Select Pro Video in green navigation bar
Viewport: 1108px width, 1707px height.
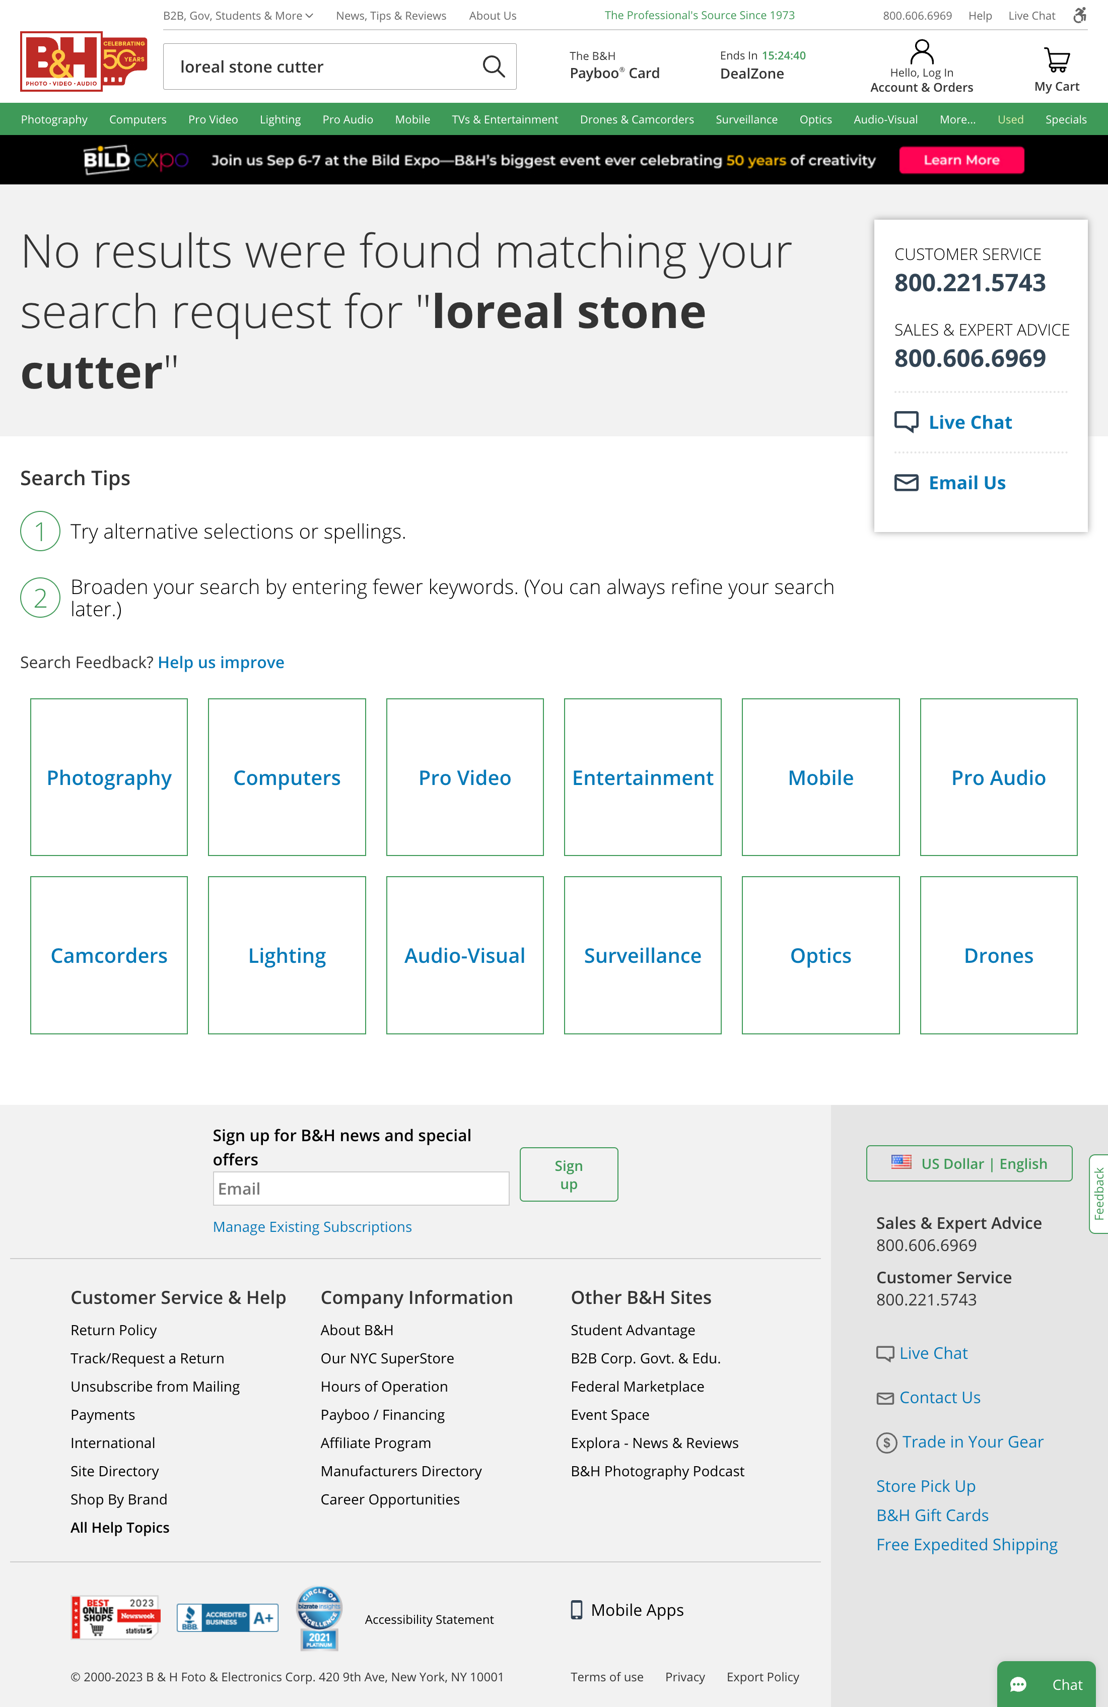(213, 120)
